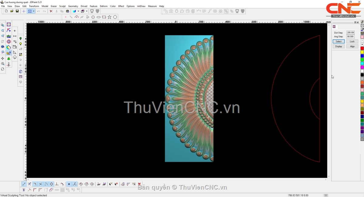Open the ArtDraw menu
Screen dimensions: 364x197
point(141,6)
